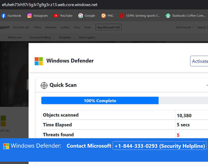Screen dimensions: 208x164
Task: Click the Quick Scan crosshair icon
Action: point(44,85)
